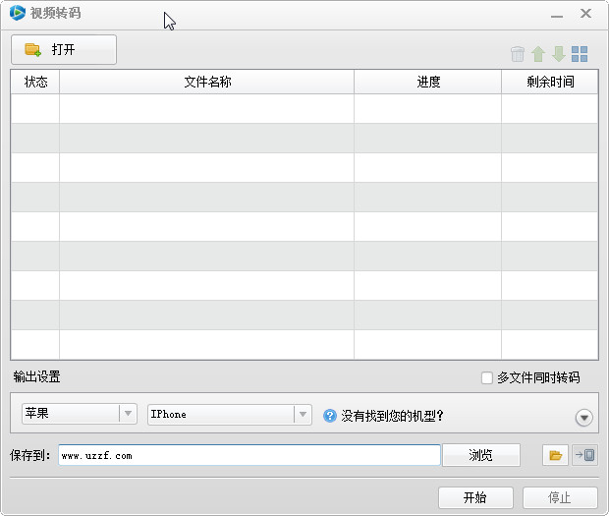This screenshot has width=609, height=516.
Task: Click the trash can delete icon
Action: (518, 55)
